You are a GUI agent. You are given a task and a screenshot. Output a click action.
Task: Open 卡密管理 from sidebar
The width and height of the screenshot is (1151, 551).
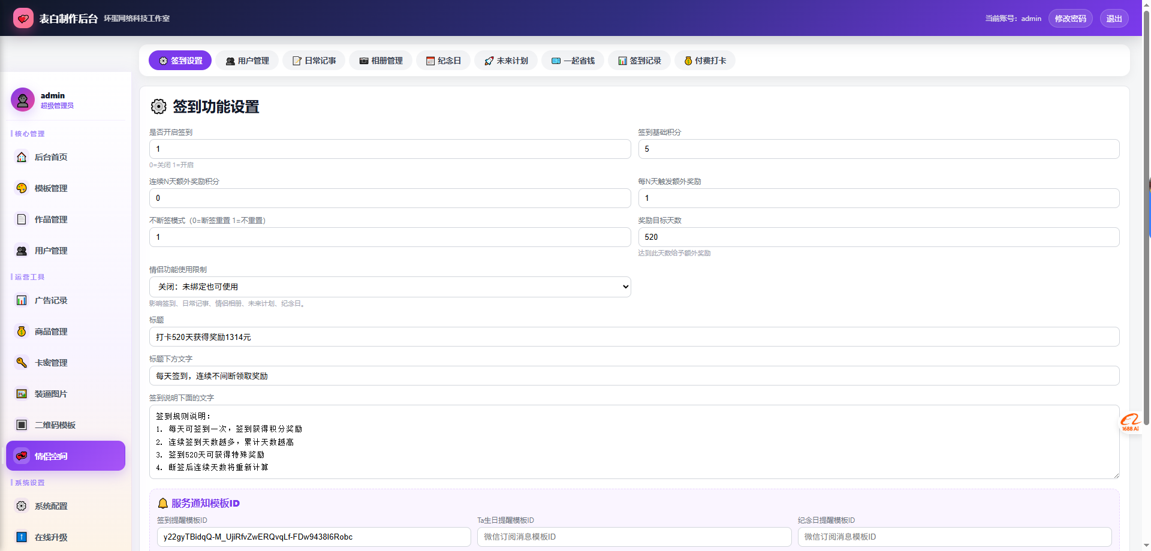(66, 363)
